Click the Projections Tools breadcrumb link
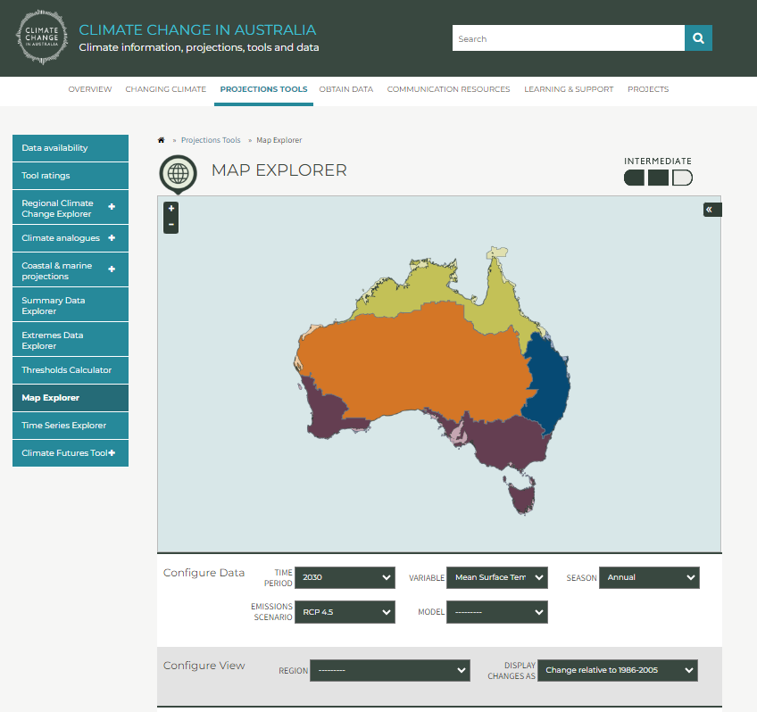 coord(210,140)
